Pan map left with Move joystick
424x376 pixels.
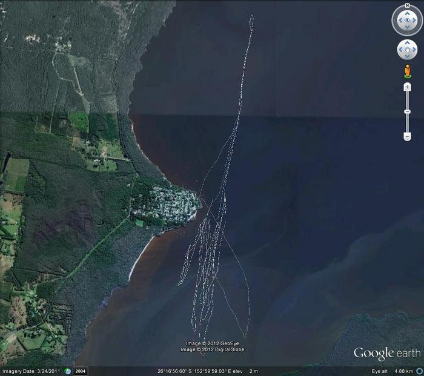click(400, 50)
